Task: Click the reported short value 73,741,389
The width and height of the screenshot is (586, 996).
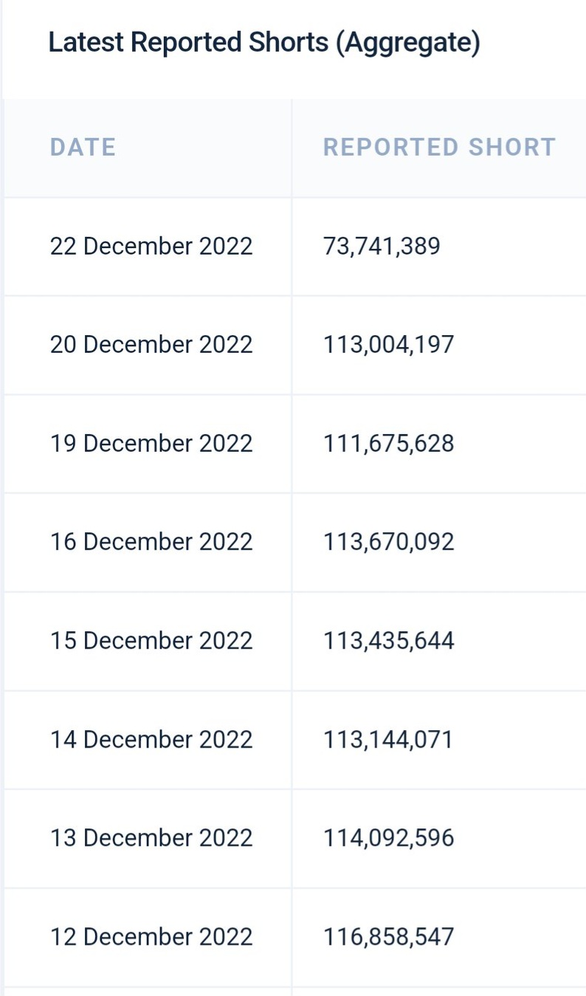Action: (x=382, y=246)
